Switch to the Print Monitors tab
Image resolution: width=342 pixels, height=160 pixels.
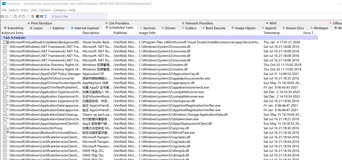click(40, 23)
